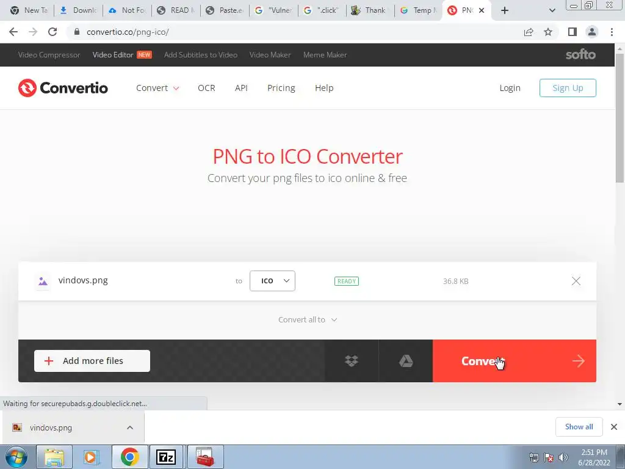Switch to the Paste.ee tab
625x469 pixels.
click(x=225, y=10)
